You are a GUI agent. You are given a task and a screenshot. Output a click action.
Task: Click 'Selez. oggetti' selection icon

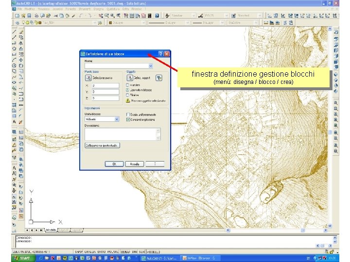coord(130,78)
